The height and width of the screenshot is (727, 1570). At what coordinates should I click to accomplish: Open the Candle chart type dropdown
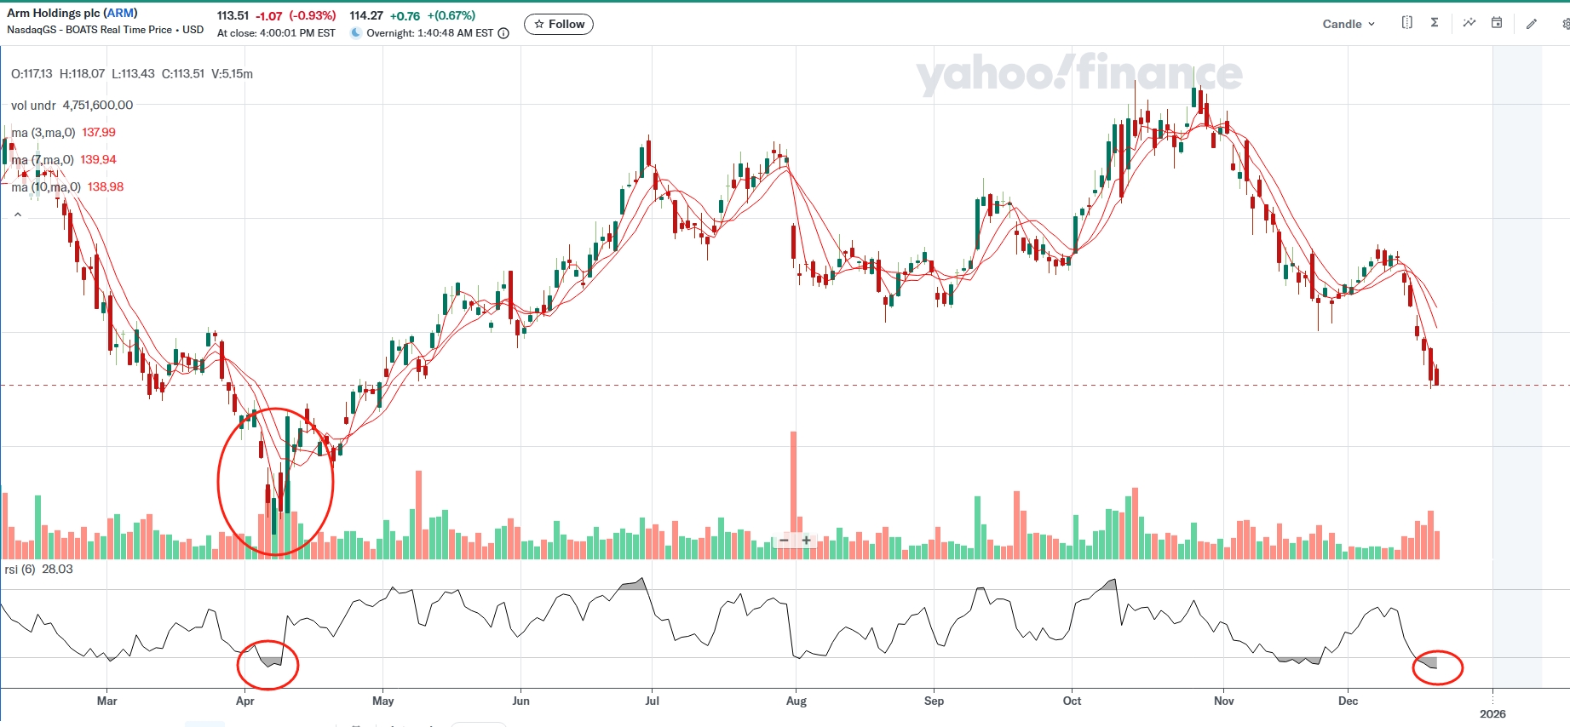coord(1348,24)
